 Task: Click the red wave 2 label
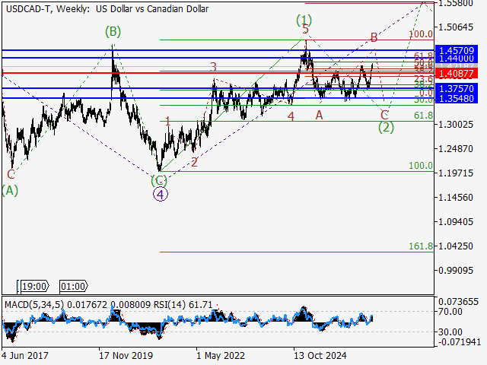(194, 162)
